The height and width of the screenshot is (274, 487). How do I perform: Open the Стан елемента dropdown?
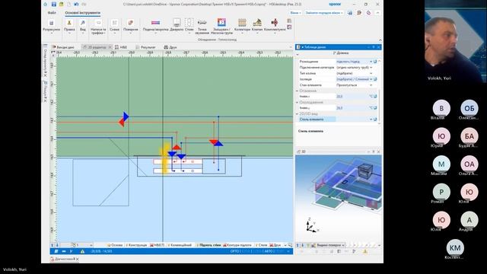click(371, 85)
